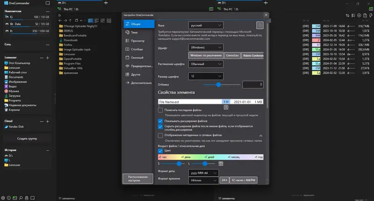This screenshot has height=201, width=374.
Task: Toggle the 'Цвет' file age checkbox
Action: click(160, 151)
